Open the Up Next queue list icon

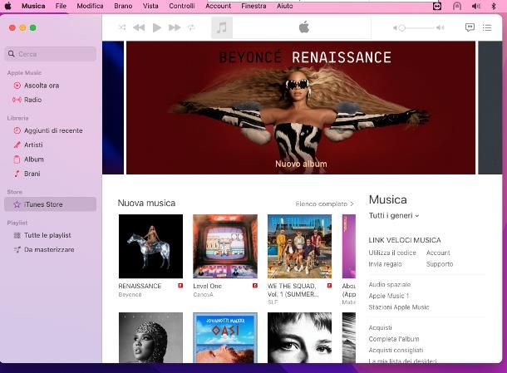487,27
